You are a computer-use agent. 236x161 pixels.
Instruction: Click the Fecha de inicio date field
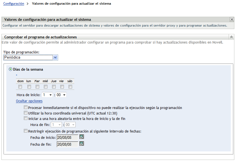[67, 137]
